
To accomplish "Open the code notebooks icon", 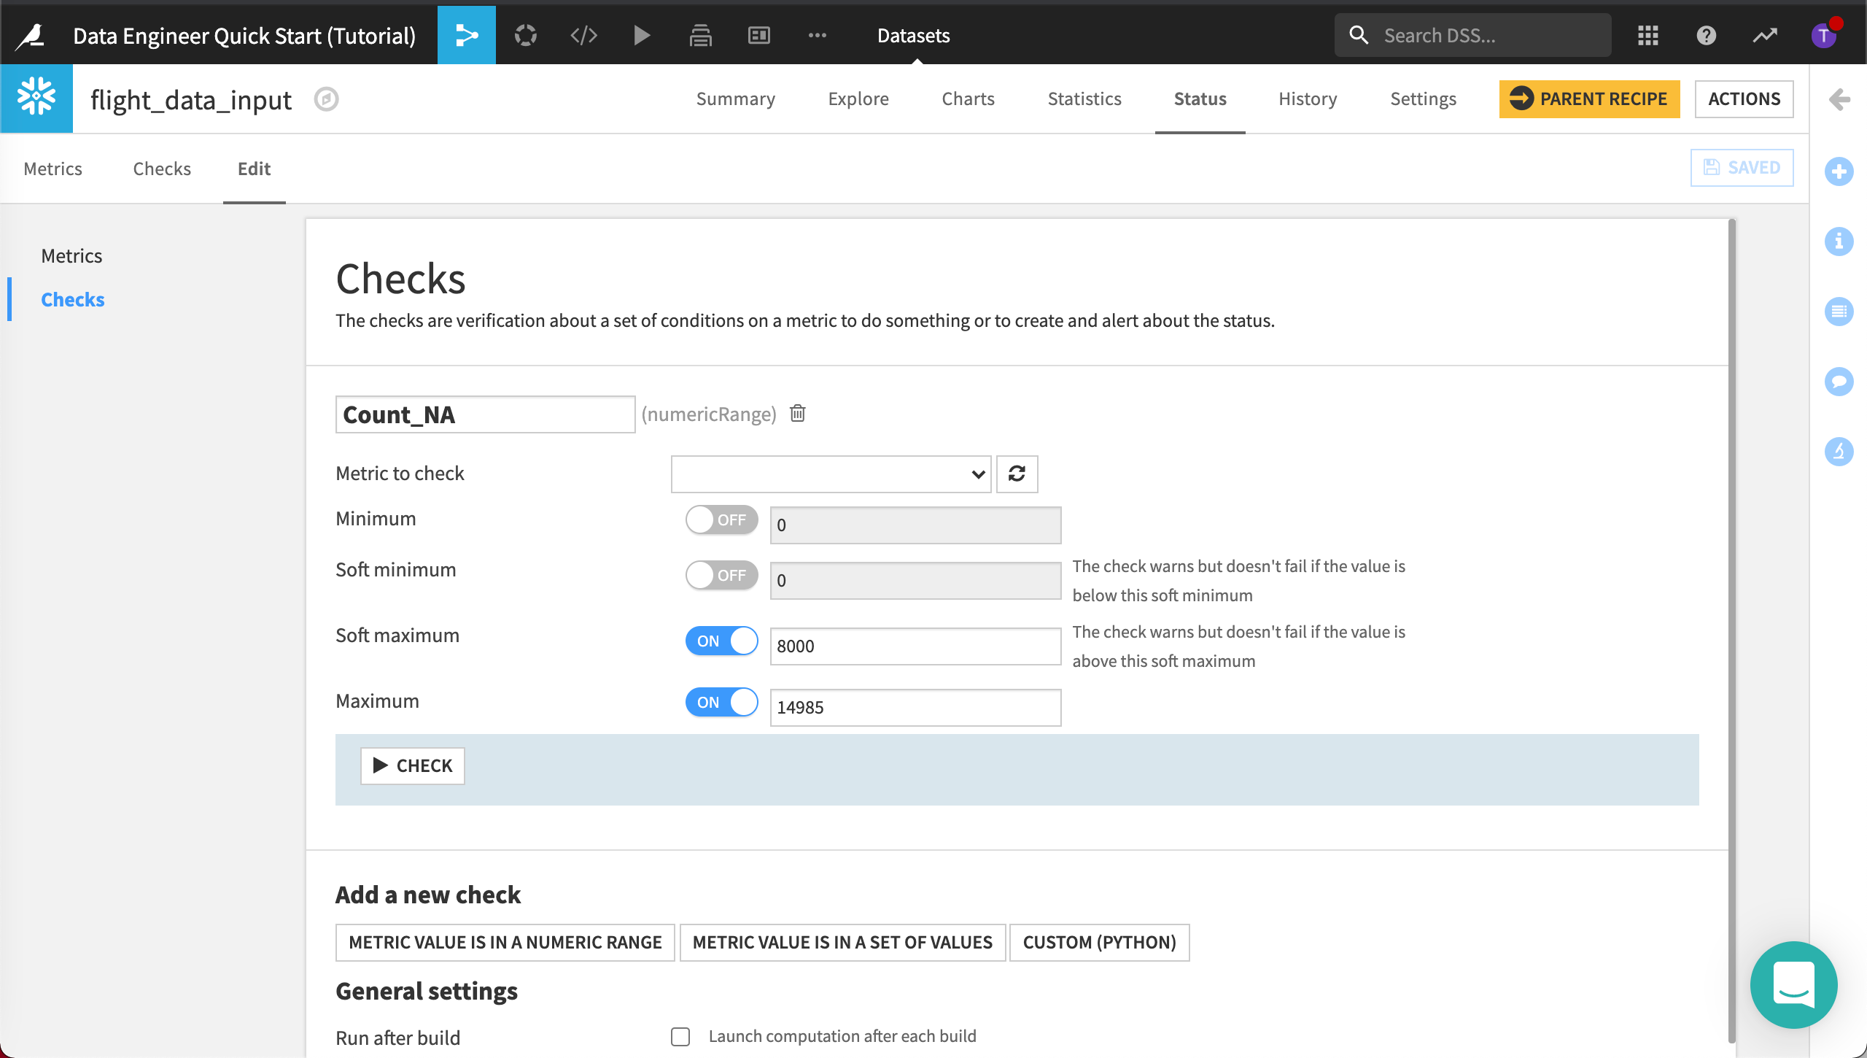I will pyautogui.click(x=583, y=35).
